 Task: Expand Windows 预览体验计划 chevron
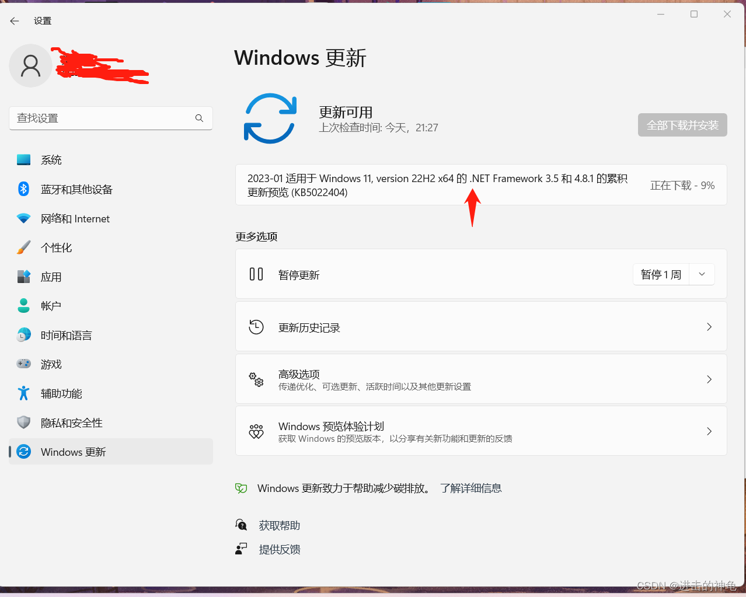click(709, 431)
